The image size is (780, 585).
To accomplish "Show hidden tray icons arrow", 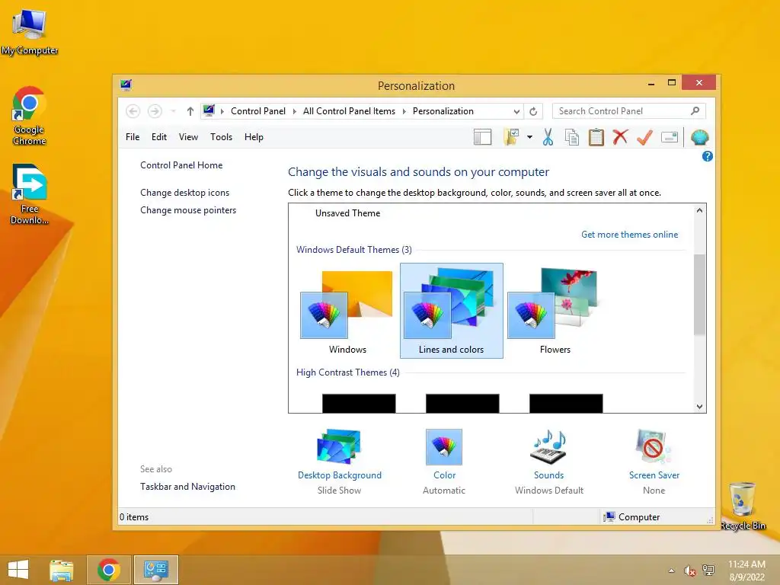I will (672, 571).
